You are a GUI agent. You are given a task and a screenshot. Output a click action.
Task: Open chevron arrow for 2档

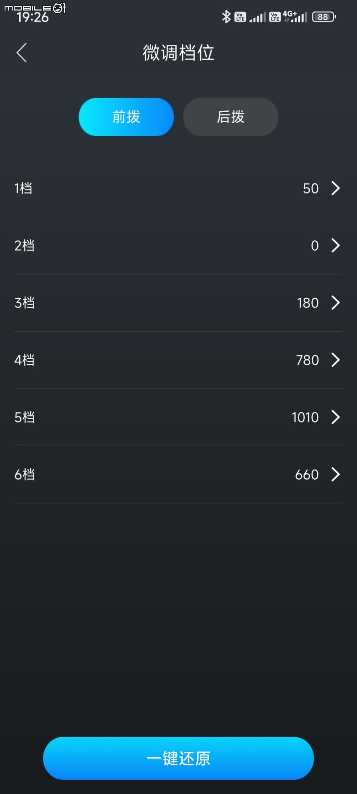[335, 246]
